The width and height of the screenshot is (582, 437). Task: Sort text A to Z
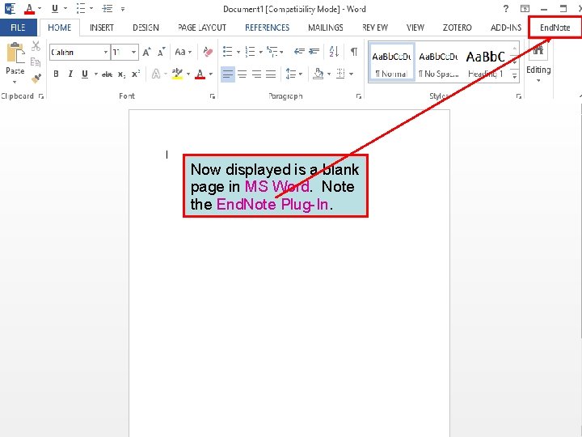(334, 52)
